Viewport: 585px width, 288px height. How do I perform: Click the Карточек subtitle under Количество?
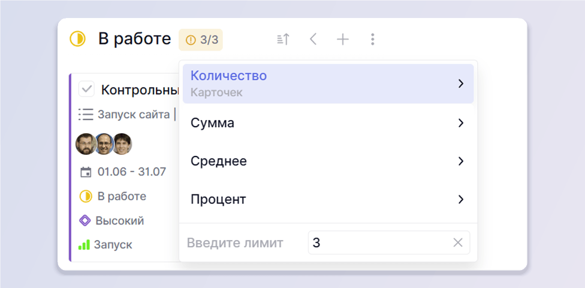click(216, 92)
